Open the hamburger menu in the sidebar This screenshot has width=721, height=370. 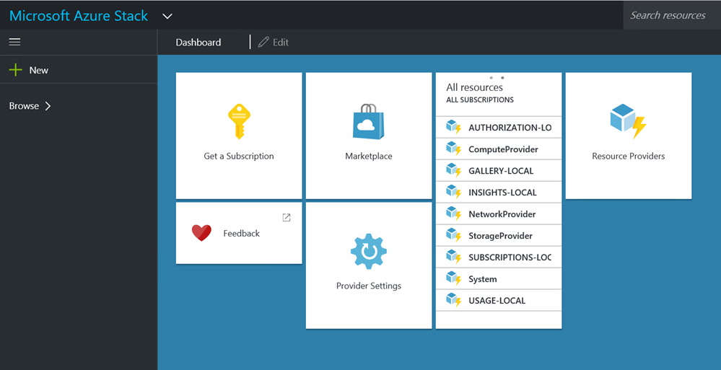click(14, 43)
